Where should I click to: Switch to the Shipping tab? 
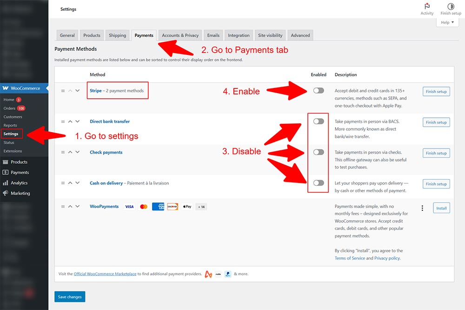click(118, 35)
